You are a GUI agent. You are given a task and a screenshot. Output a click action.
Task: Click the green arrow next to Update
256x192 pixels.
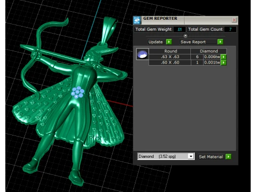169,42
